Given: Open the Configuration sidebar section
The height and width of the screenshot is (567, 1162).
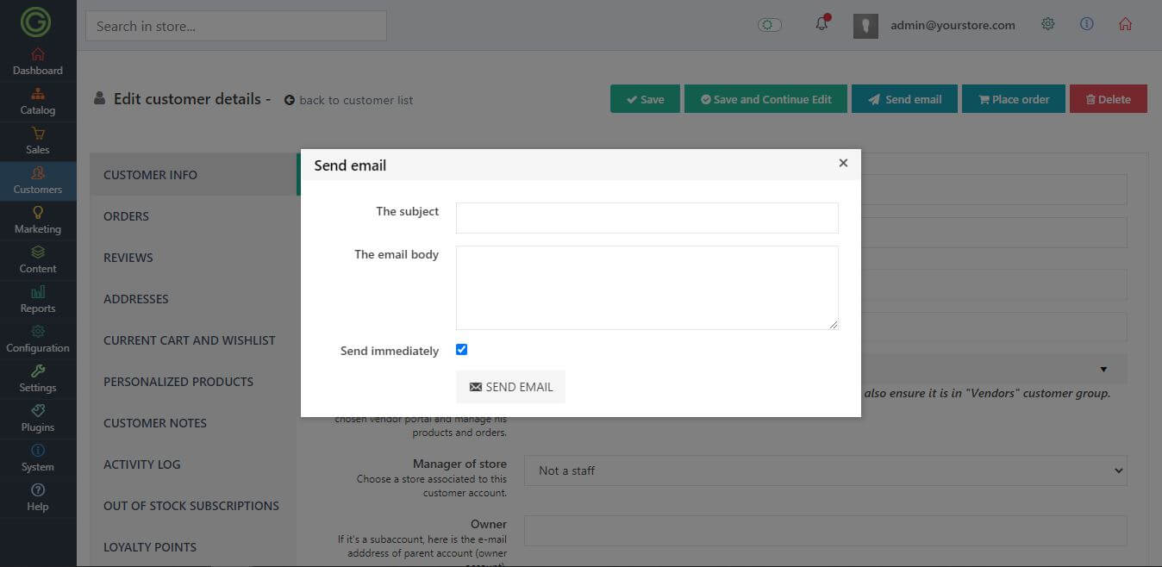Looking at the screenshot, I should pyautogui.click(x=38, y=340).
